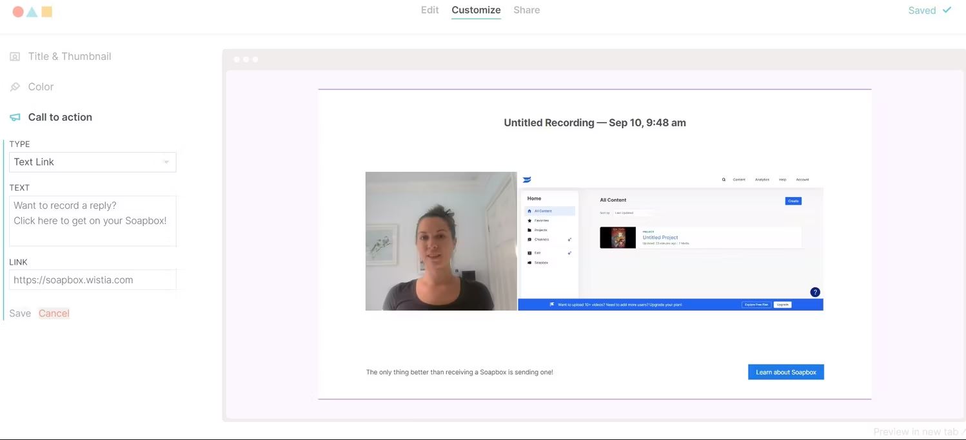Image resolution: width=966 pixels, height=440 pixels.
Task: Open Preview in new tab
Action: tap(918, 432)
